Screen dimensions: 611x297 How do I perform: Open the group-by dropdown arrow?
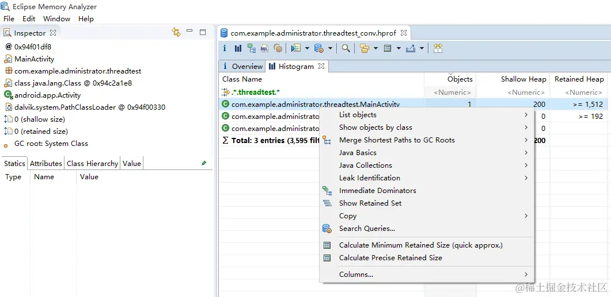[375, 48]
